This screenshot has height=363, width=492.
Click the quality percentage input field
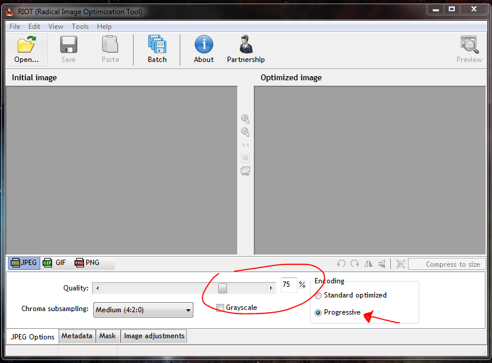click(x=288, y=284)
